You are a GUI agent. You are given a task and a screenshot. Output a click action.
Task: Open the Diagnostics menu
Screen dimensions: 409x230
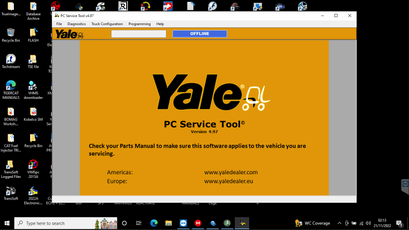tap(76, 24)
